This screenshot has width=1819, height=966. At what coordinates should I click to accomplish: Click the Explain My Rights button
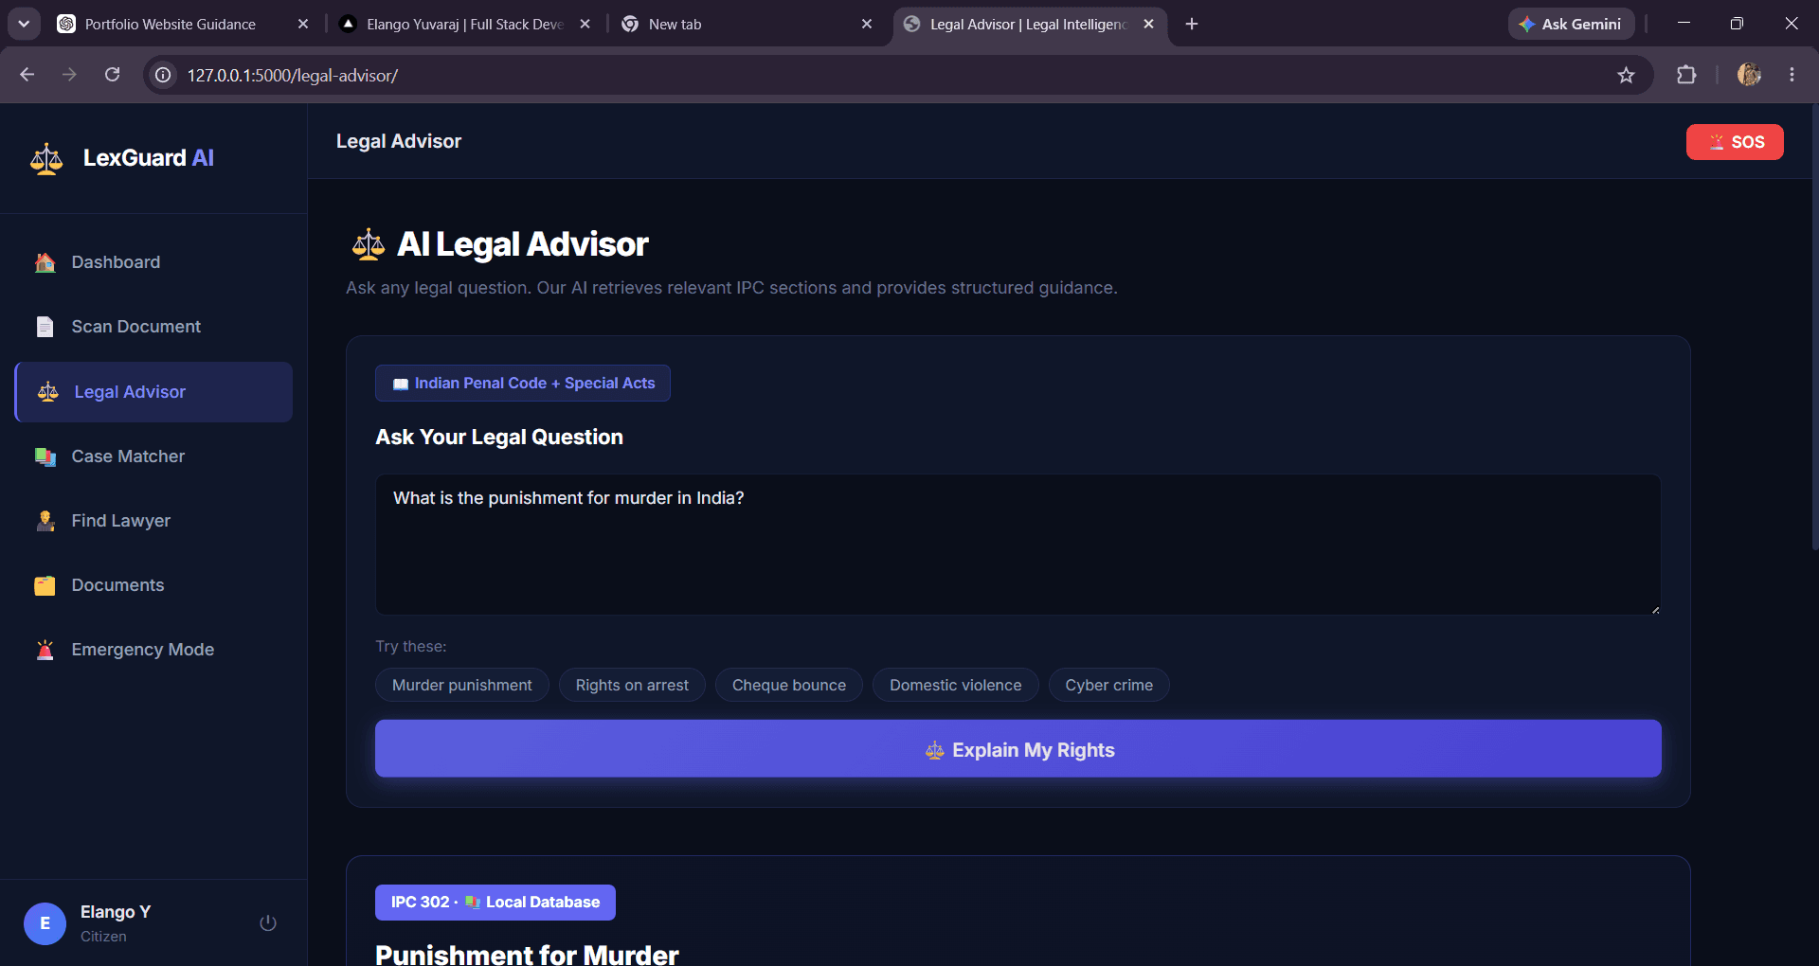[x=1018, y=749]
